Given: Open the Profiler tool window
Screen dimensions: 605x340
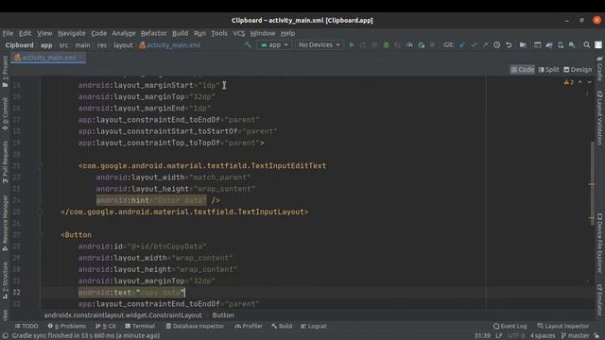Looking at the screenshot, I should pos(249,326).
